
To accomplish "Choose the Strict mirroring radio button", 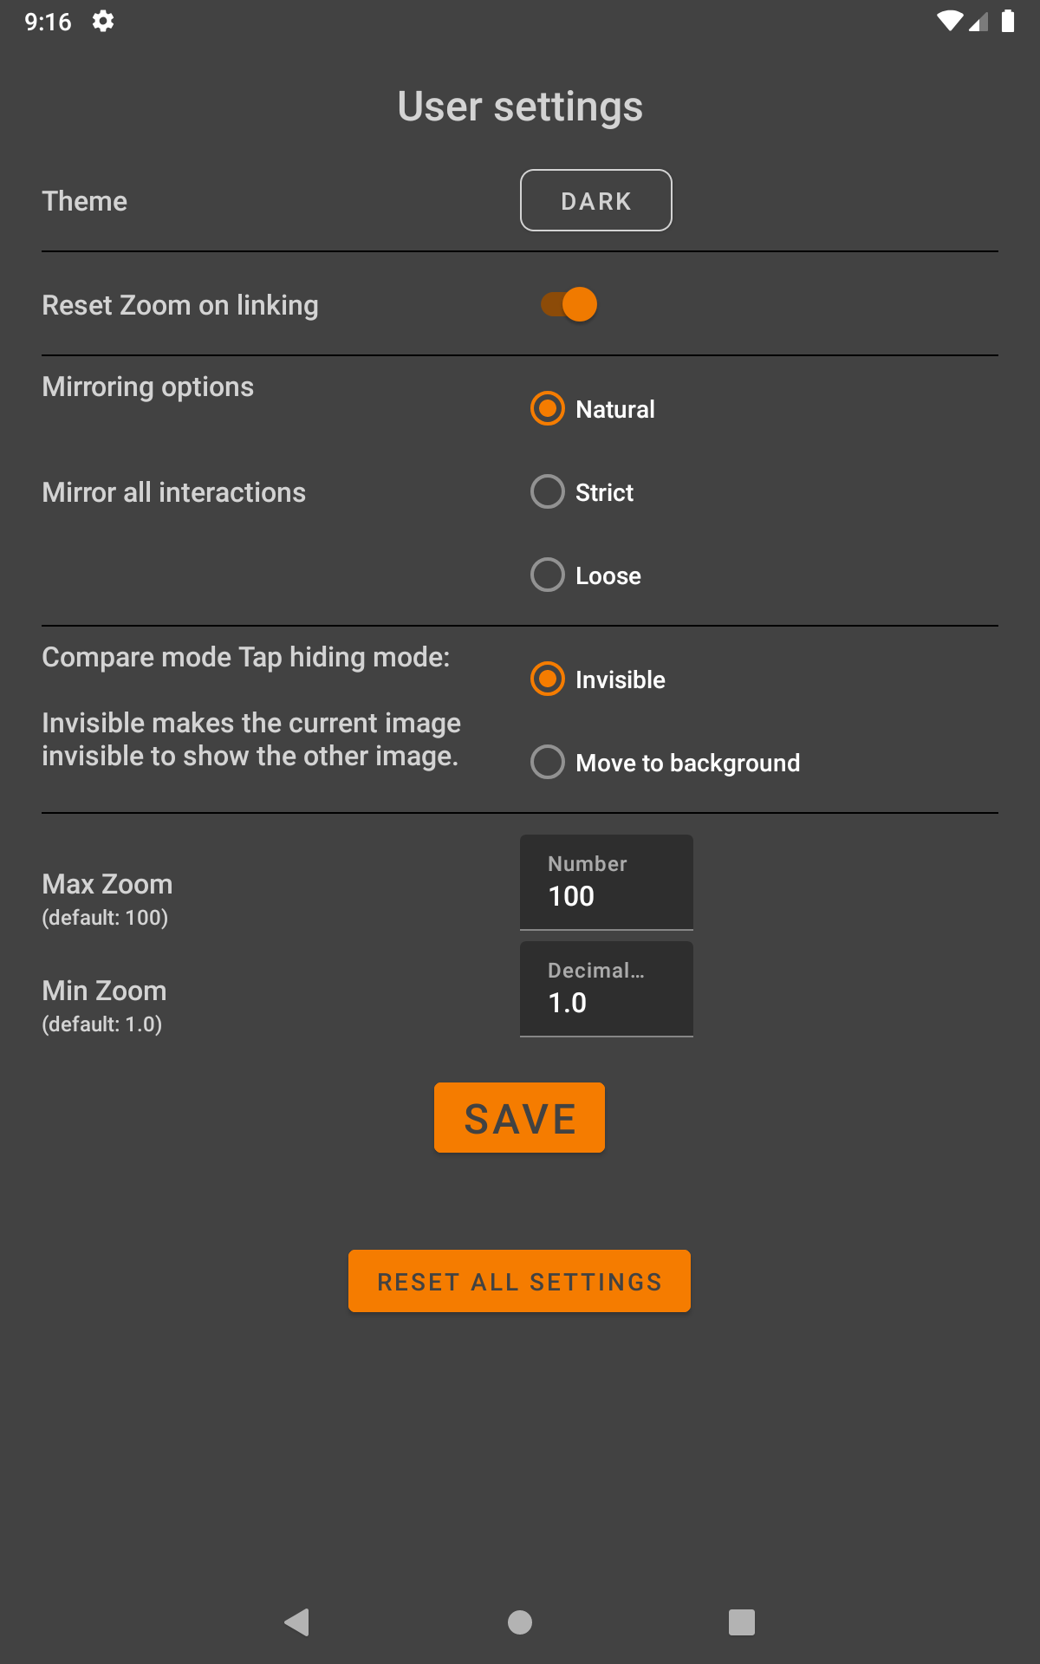I will pyautogui.click(x=548, y=491).
